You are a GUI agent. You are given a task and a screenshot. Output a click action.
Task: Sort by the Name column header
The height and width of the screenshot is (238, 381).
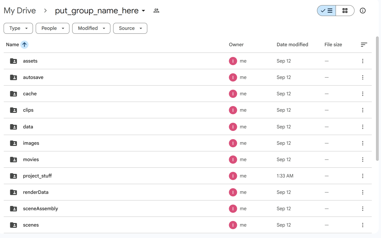(12, 45)
